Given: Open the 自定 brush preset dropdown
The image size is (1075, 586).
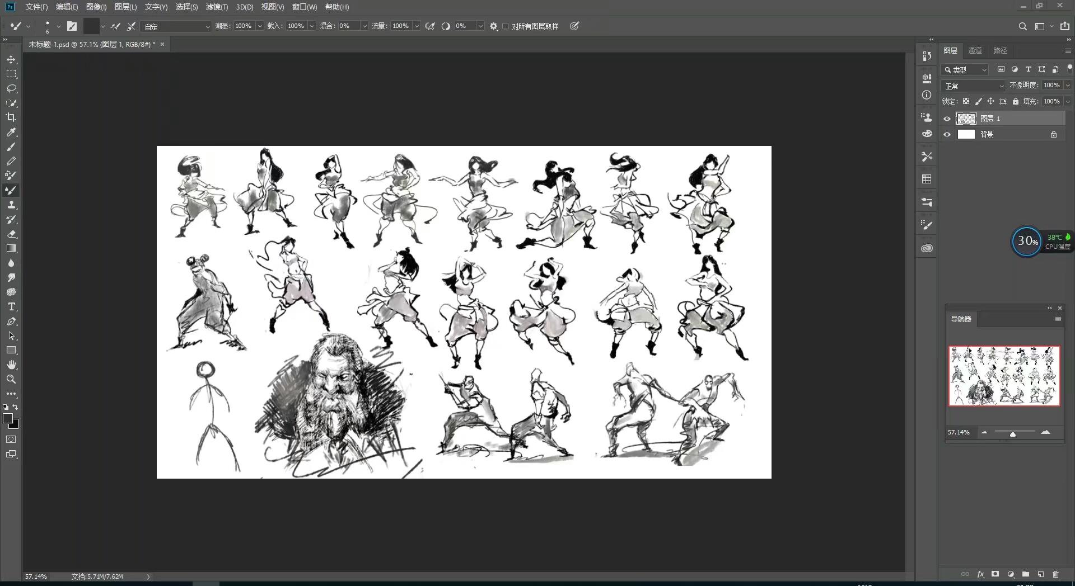Looking at the screenshot, I should coord(176,26).
